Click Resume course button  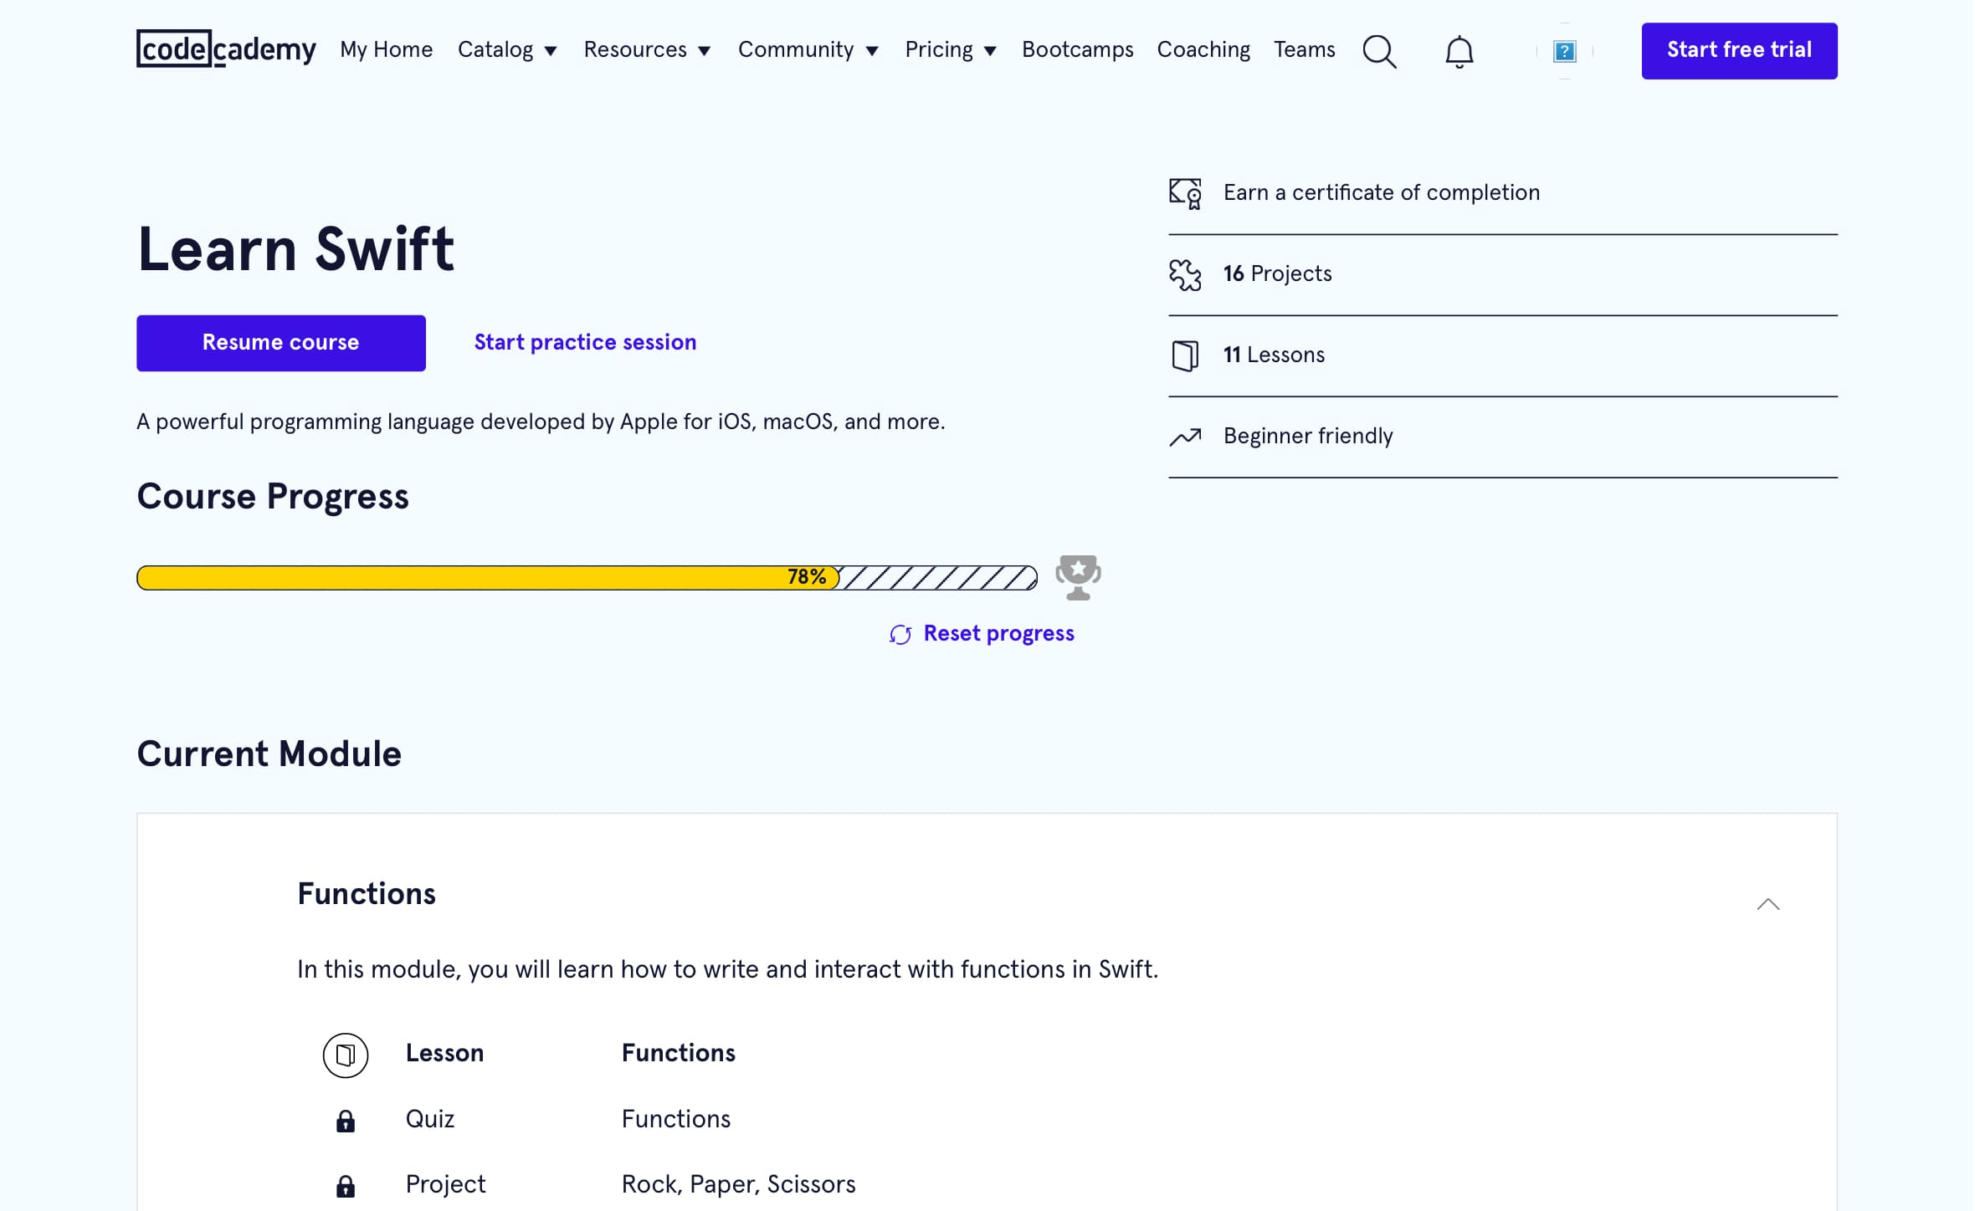tap(280, 343)
